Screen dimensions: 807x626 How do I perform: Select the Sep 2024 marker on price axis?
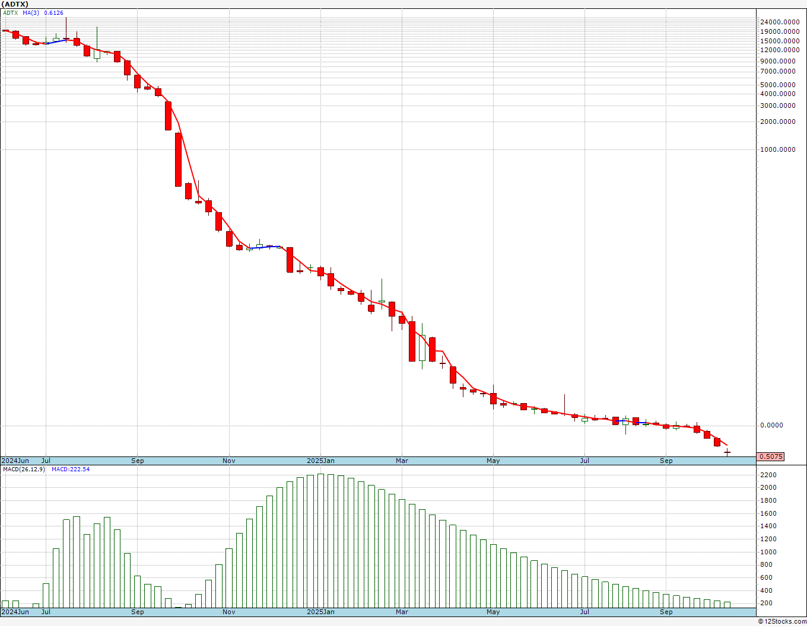138,461
